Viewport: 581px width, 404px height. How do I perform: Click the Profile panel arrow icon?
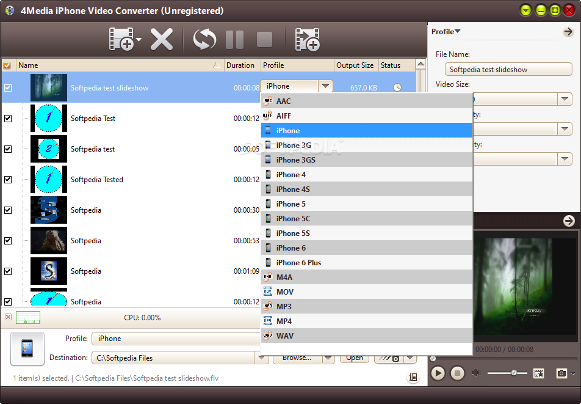pos(568,32)
